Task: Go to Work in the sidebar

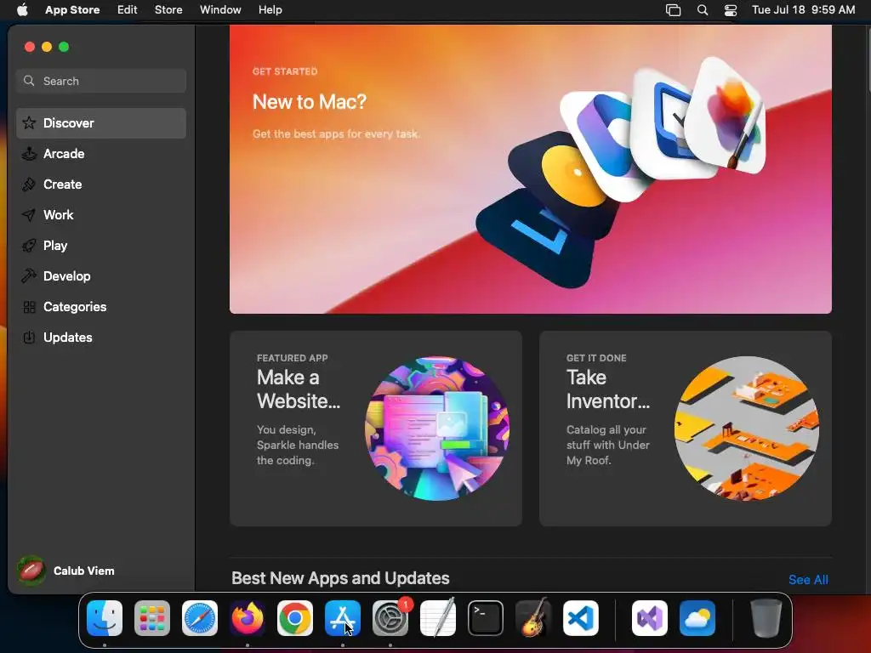Action: pyautogui.click(x=101, y=215)
